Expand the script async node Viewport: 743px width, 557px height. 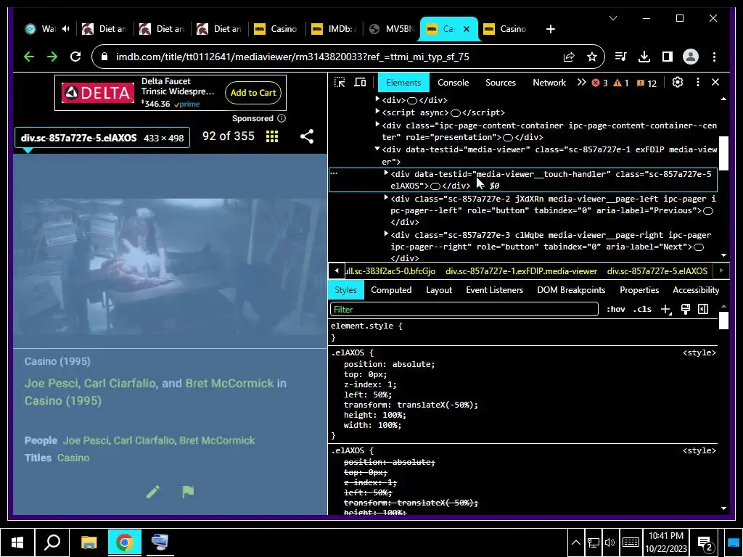coord(377,111)
